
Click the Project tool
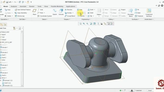(x=122, y=10)
